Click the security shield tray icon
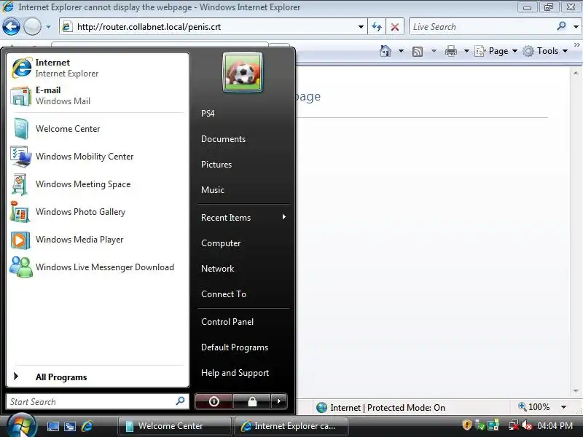Image resolution: width=583 pixels, height=437 pixels. tap(466, 425)
